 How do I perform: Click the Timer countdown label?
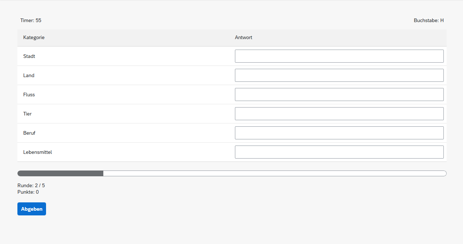point(31,21)
